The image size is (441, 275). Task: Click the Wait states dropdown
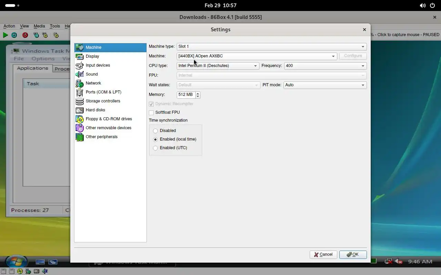click(x=218, y=85)
